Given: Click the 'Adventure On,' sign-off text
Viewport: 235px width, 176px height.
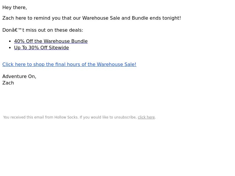Looking at the screenshot, I should [x=19, y=76].
